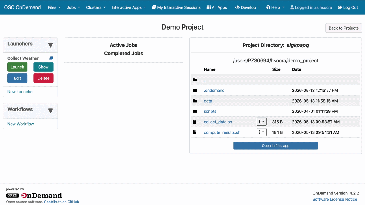
Task: Click the Size column header
Action: [276, 69]
